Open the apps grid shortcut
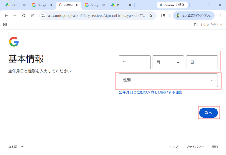This screenshot has height=155, width=226. point(5,25)
